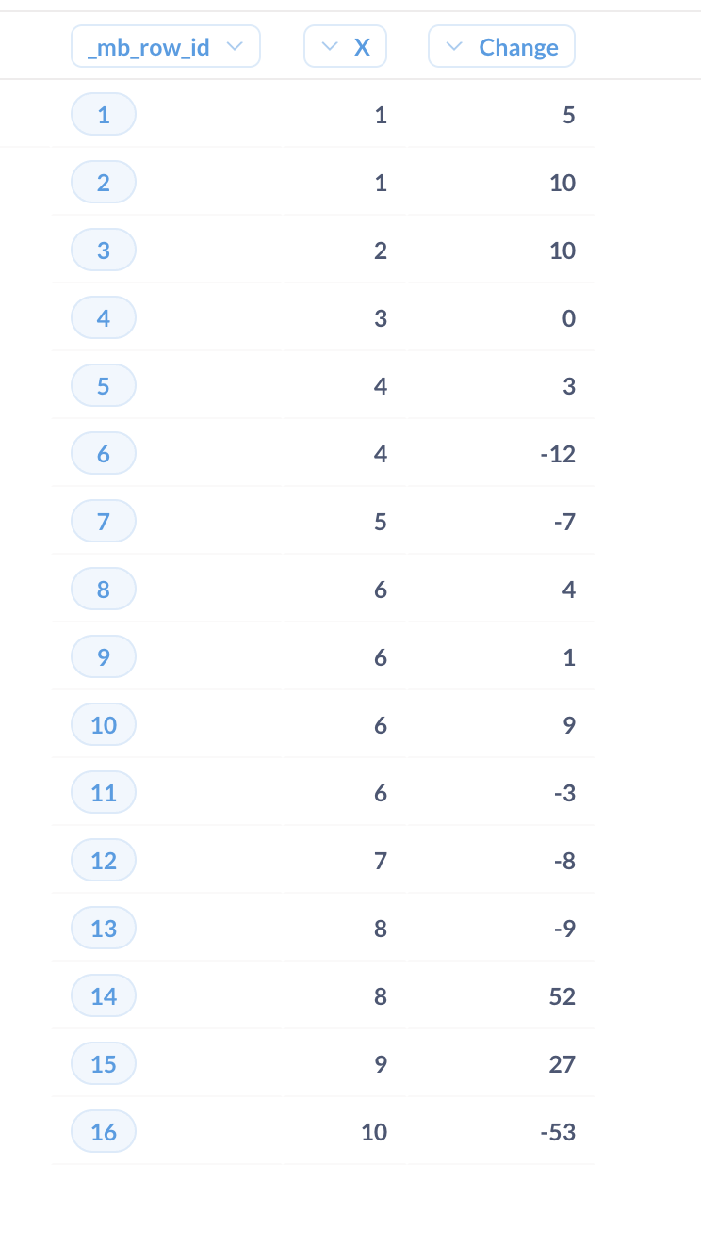Select the Change value 52 cell

pyautogui.click(x=562, y=996)
